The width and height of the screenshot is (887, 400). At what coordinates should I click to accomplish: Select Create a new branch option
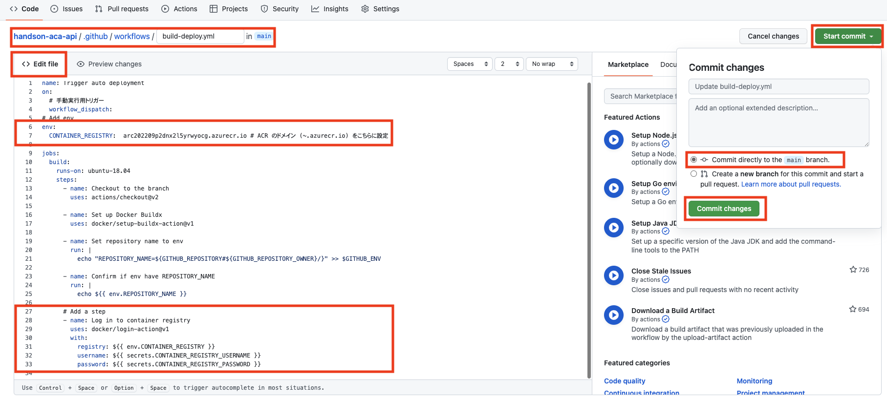693,174
